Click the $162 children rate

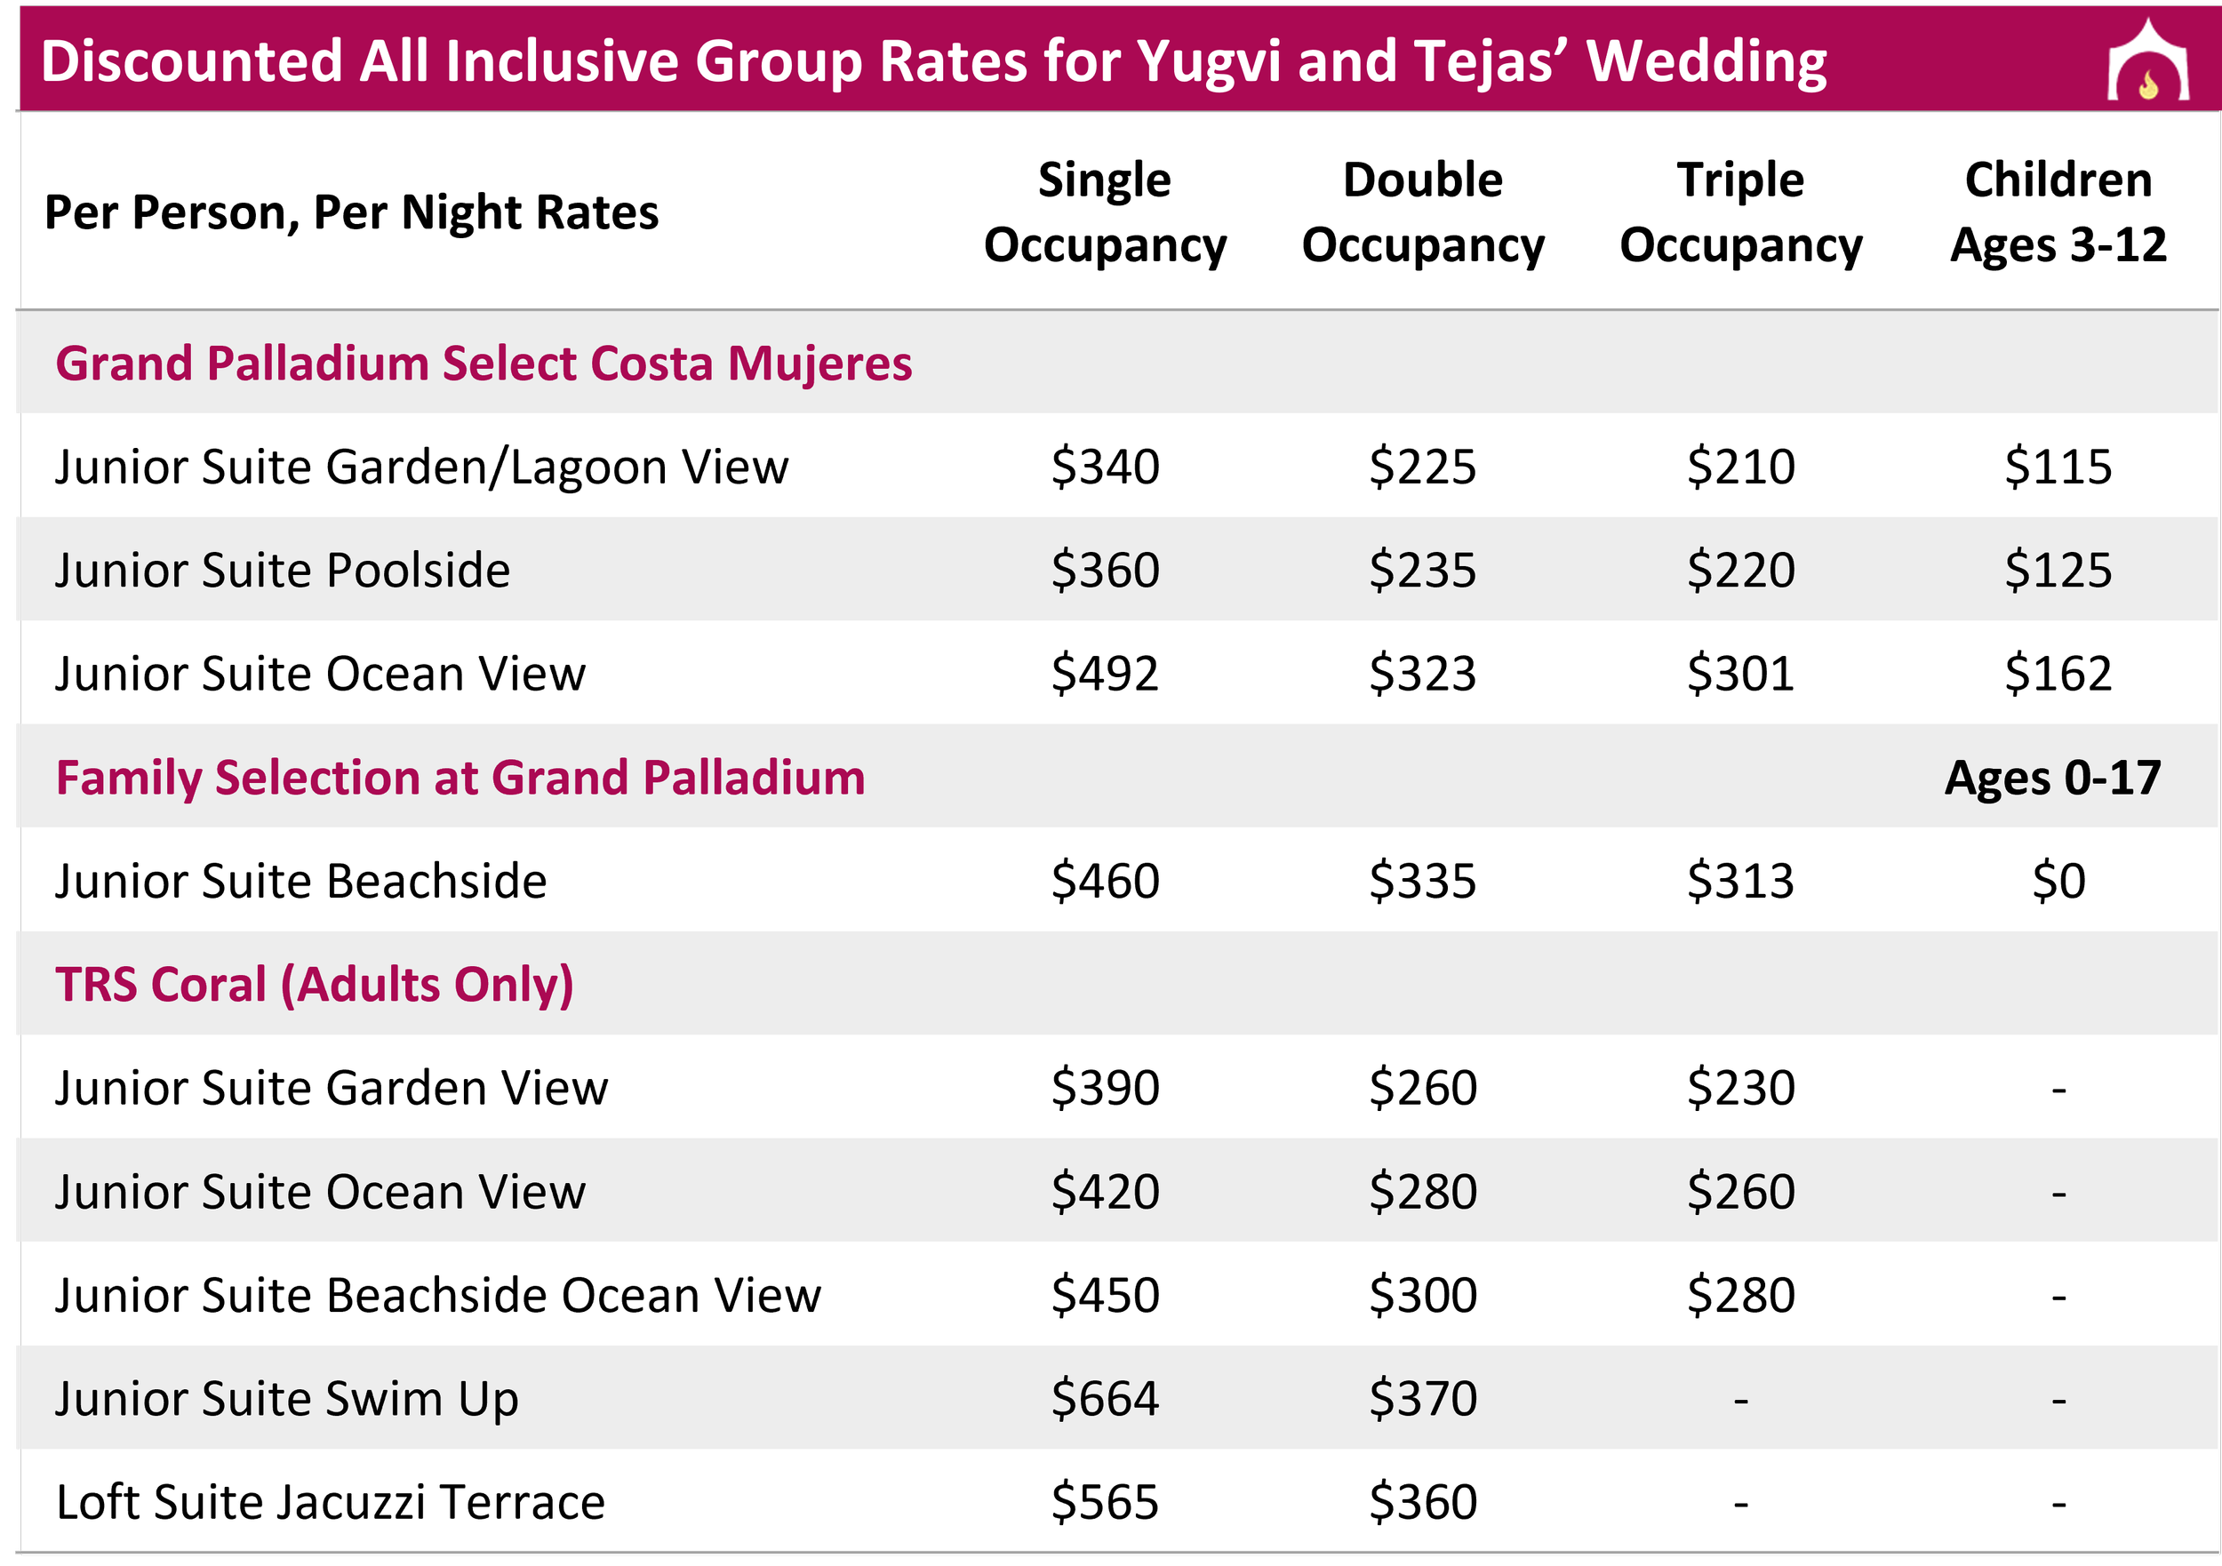[x=2058, y=674]
